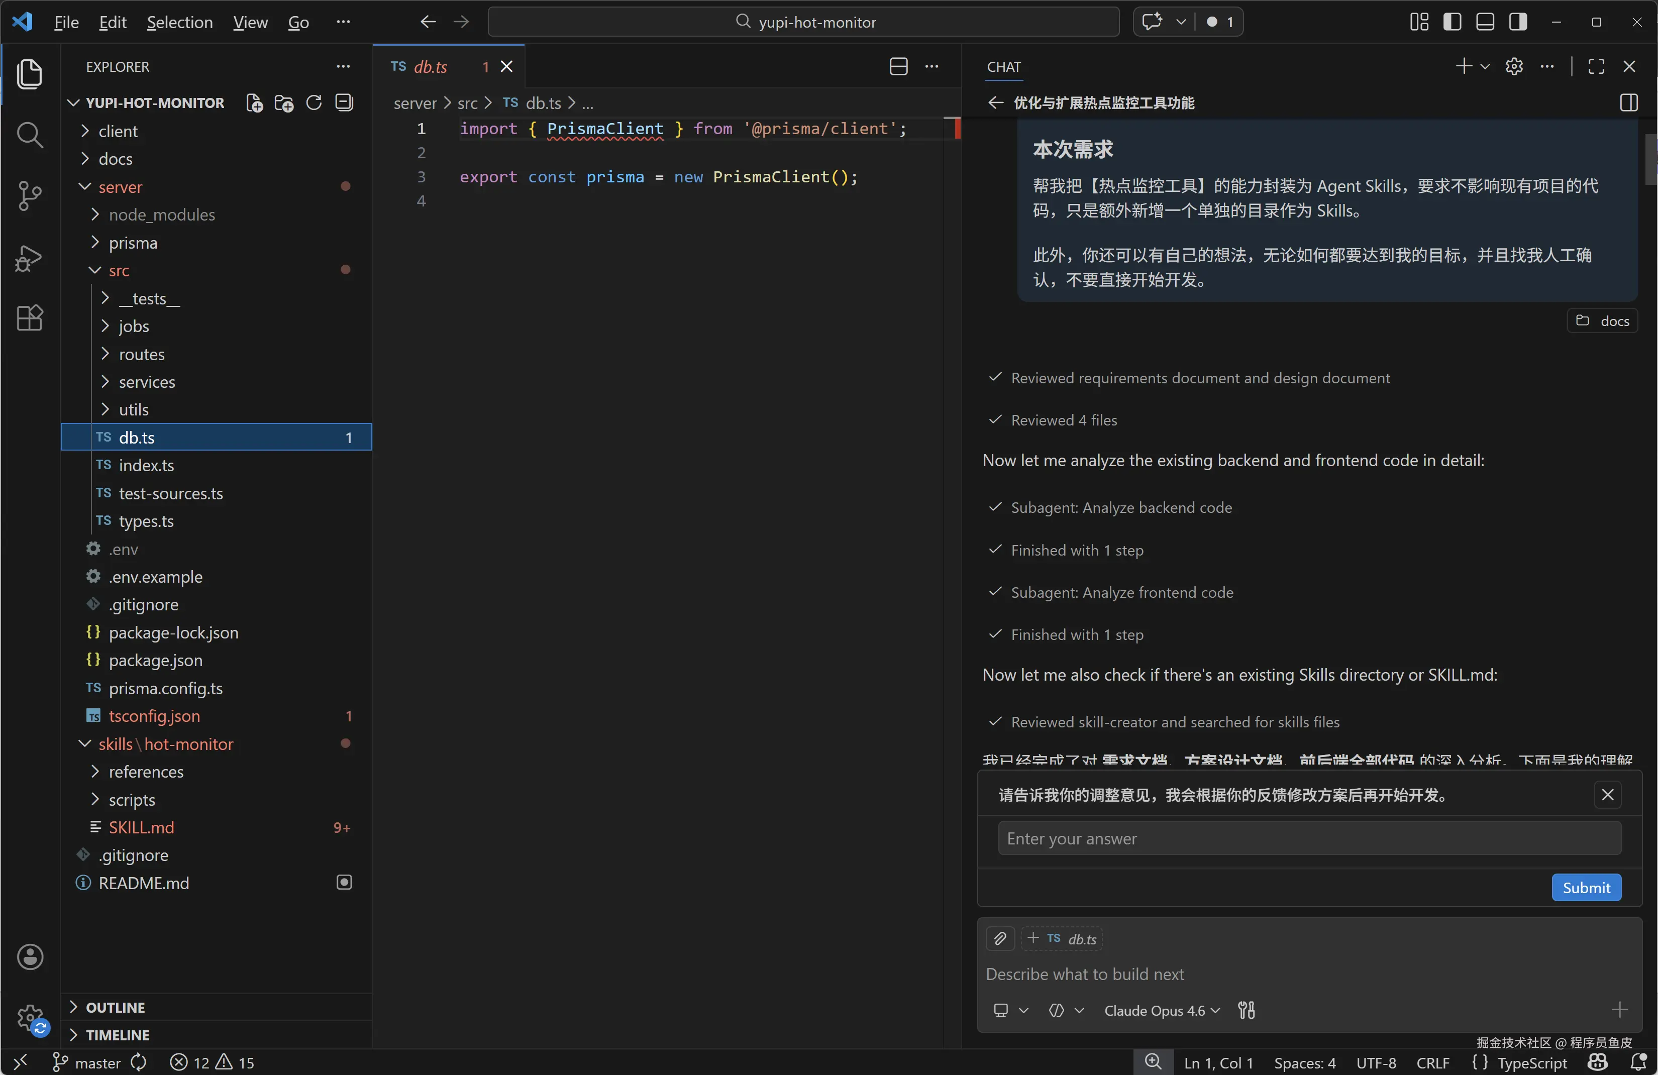Select the db.ts editor tab
This screenshot has width=1658, height=1075.
(x=430, y=67)
